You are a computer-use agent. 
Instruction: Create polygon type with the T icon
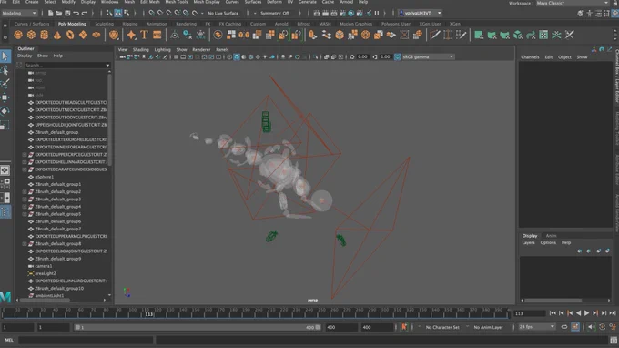pyautogui.click(x=144, y=35)
